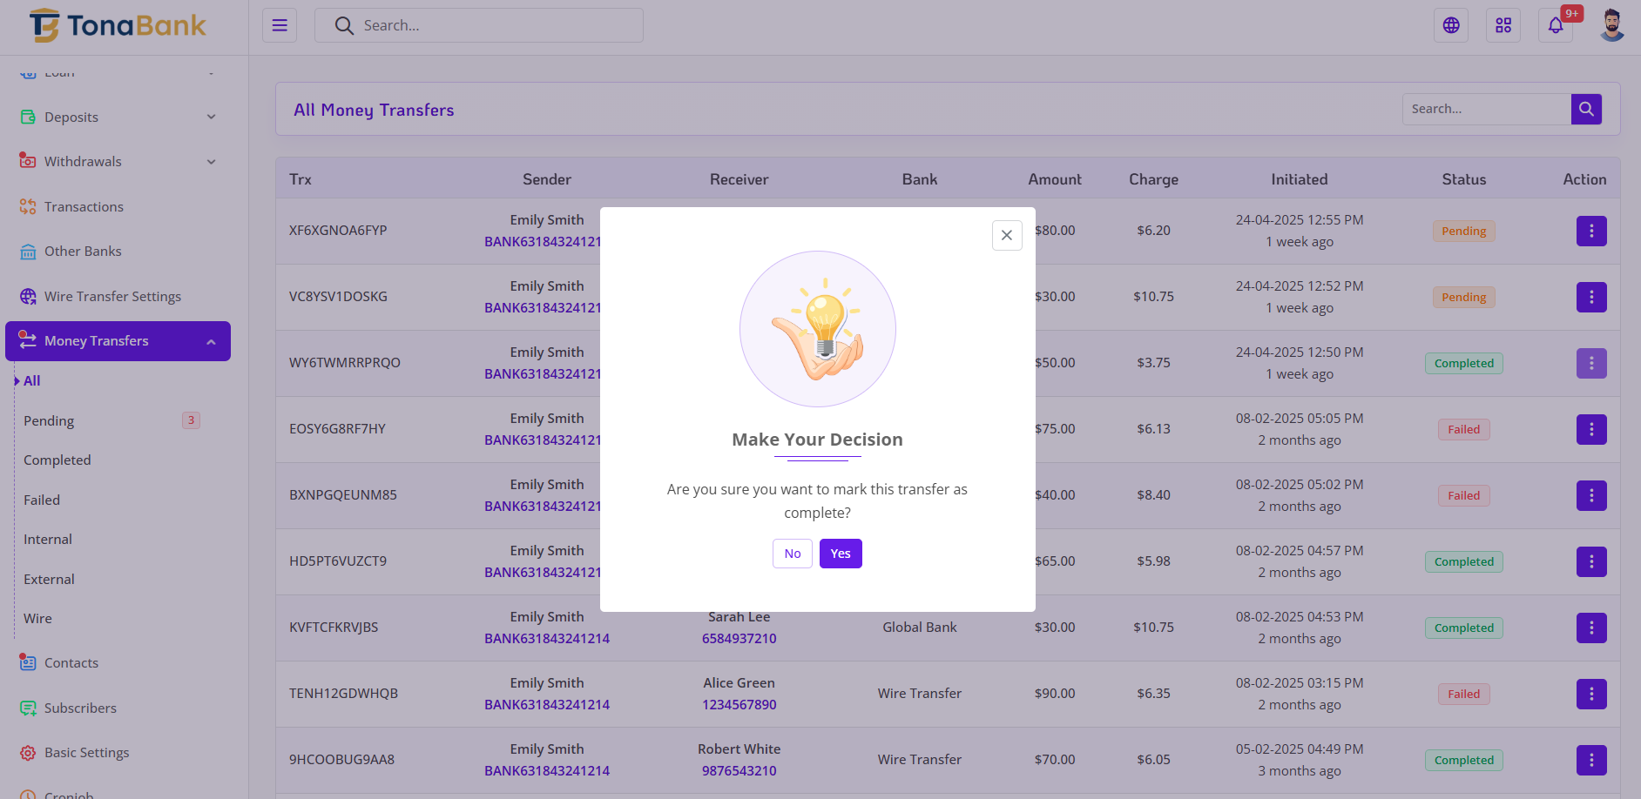Click the user profile avatar

(x=1611, y=25)
